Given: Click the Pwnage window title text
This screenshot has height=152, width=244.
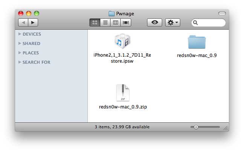Looking at the screenshot, I should pos(125,14).
